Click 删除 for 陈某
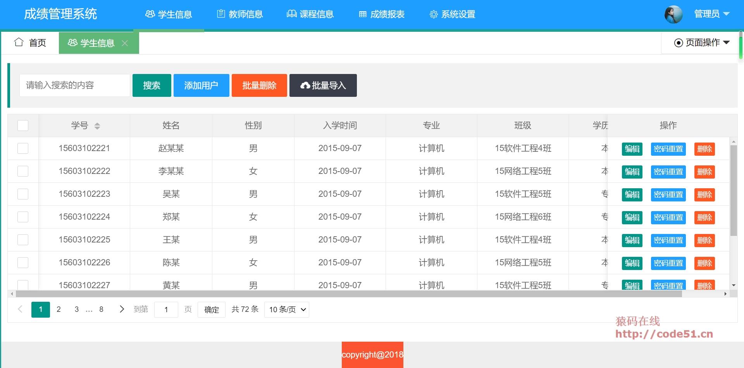The image size is (744, 368). coord(704,263)
